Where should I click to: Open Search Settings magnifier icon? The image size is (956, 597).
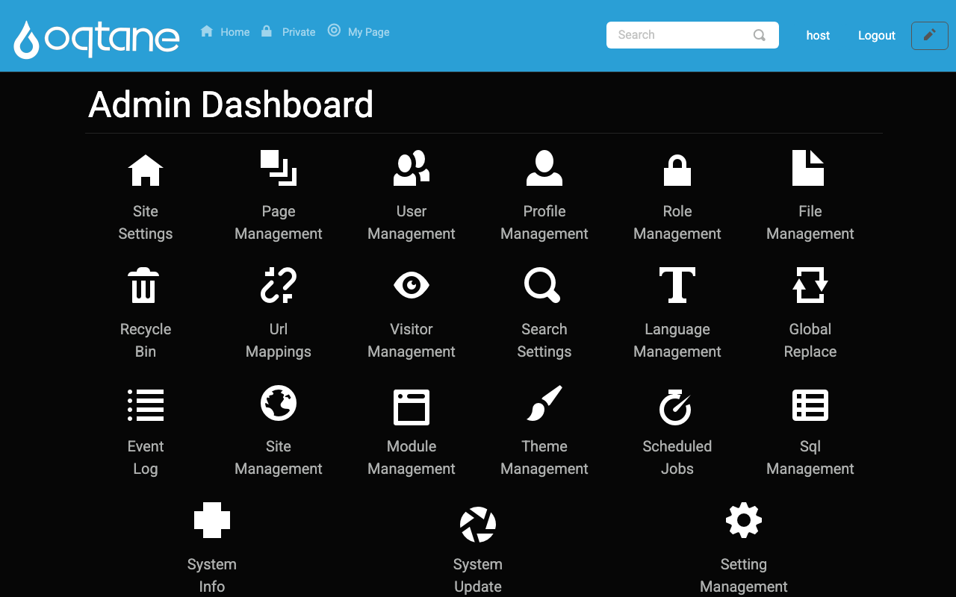click(543, 285)
